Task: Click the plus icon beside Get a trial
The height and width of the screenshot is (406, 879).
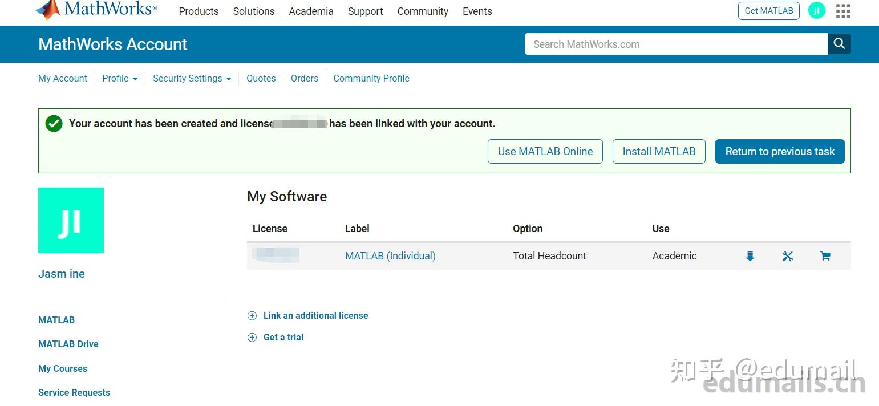Action: pos(252,337)
